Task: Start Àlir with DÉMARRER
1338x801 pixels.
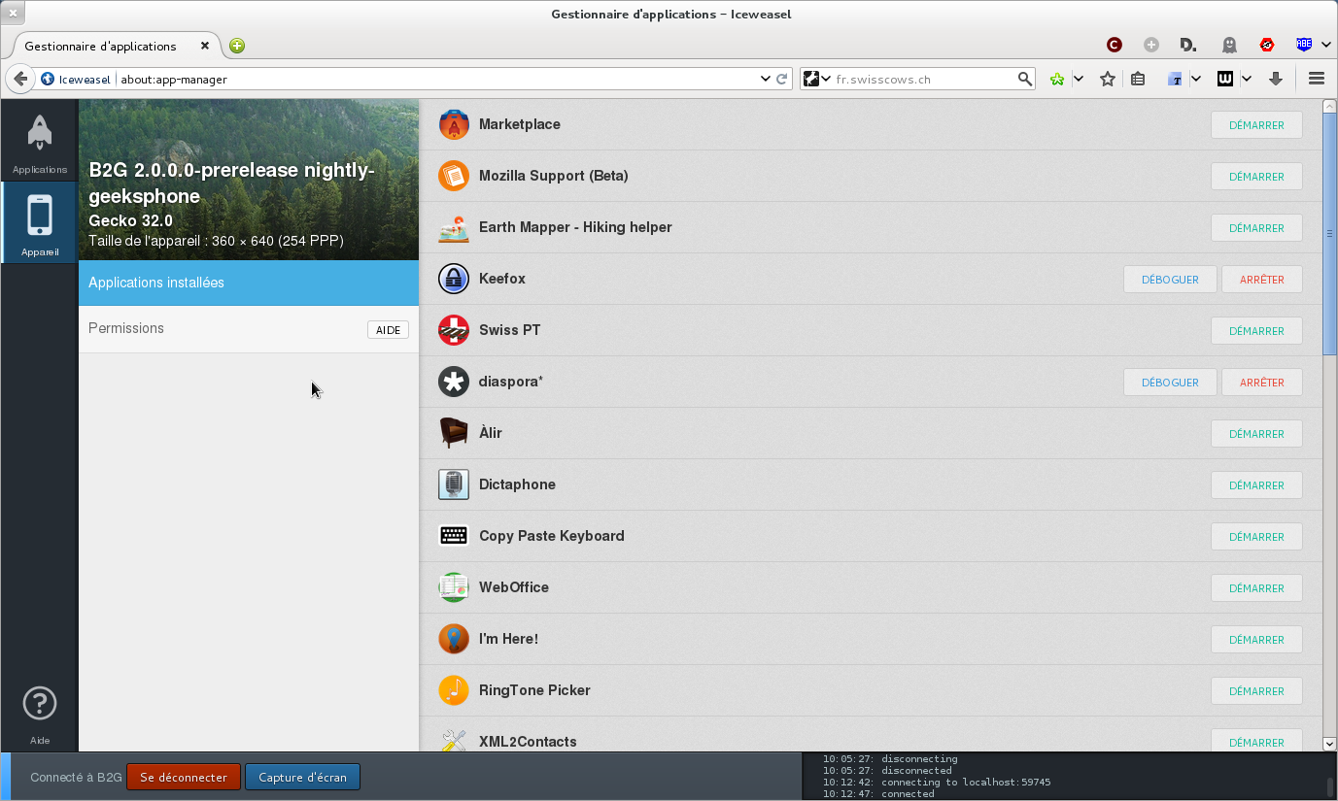Action: click(1256, 434)
